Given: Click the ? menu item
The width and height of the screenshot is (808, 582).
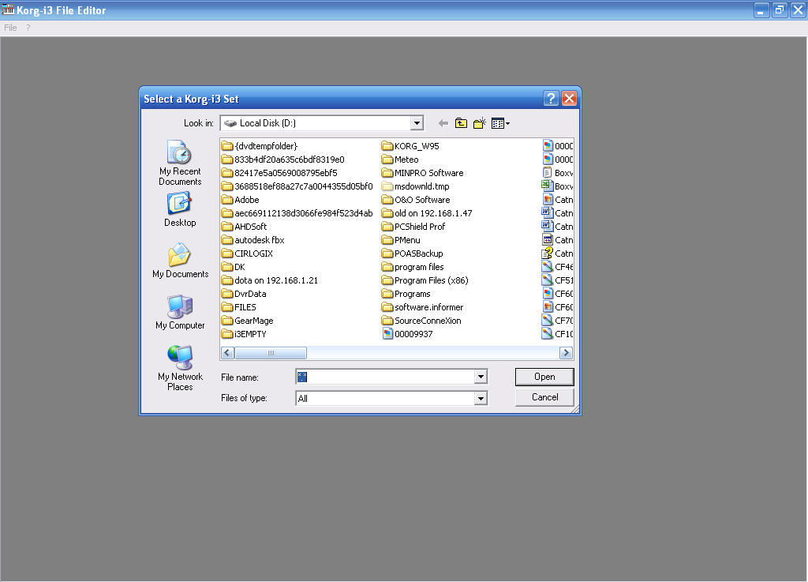Looking at the screenshot, I should click(x=28, y=27).
